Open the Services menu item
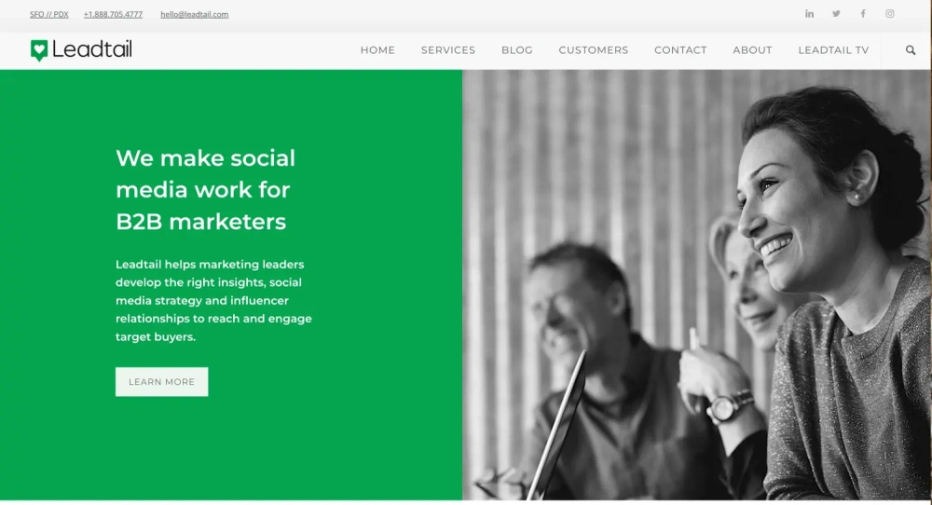The height and width of the screenshot is (505, 932). 448,50
